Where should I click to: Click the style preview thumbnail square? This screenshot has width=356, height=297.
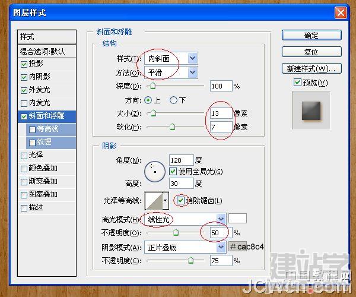tap(311, 110)
